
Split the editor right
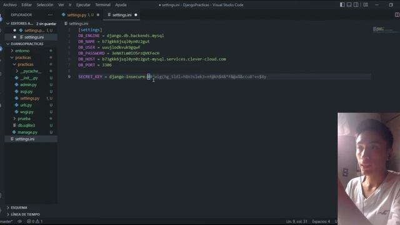(x=397, y=15)
